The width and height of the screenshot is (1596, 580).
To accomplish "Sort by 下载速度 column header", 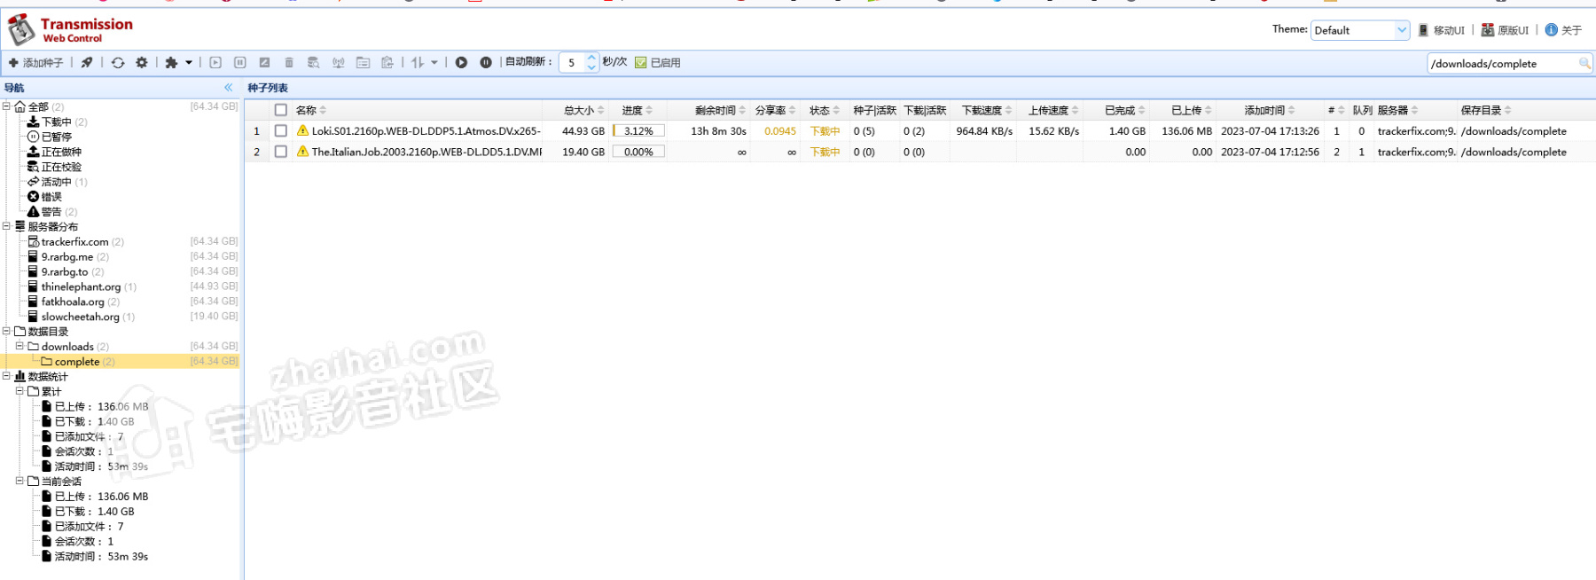I will (x=983, y=111).
